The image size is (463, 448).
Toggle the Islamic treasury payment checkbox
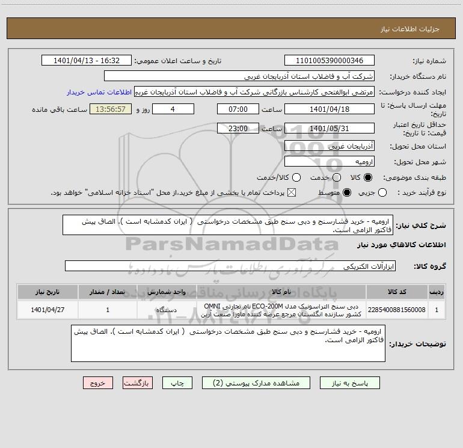coord(292,192)
